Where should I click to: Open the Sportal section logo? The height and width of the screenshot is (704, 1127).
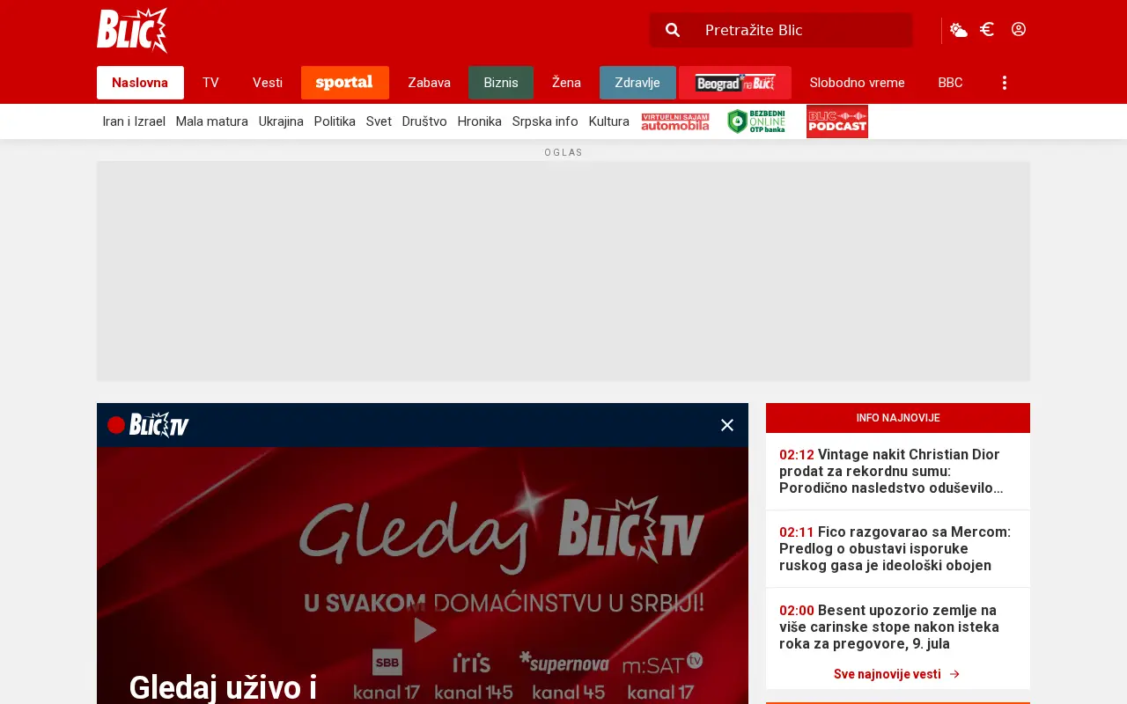click(345, 83)
